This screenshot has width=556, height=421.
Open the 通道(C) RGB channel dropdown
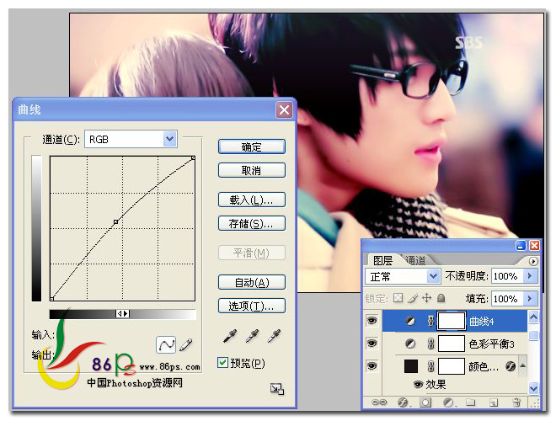point(170,139)
